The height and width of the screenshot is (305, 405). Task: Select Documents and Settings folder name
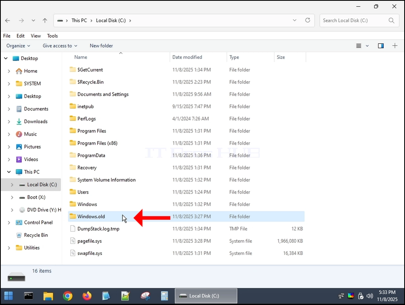103,94
